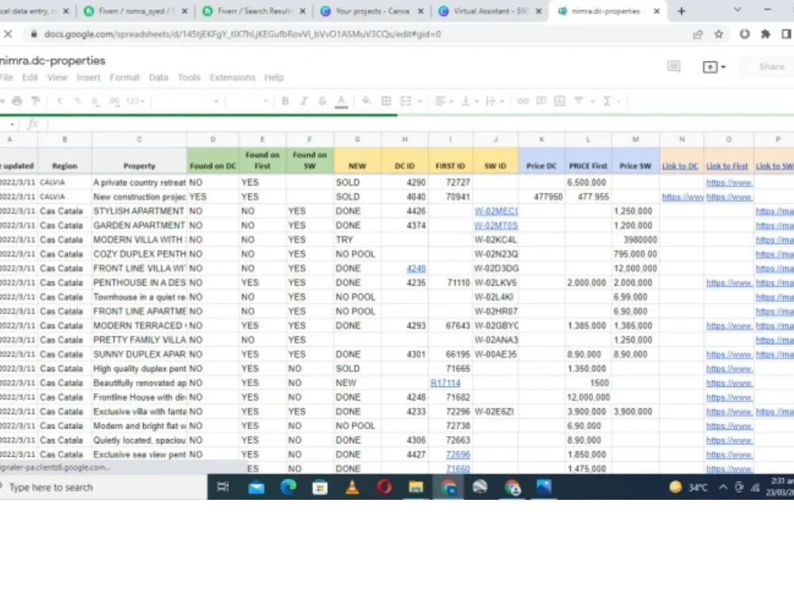
Task: Open the W-02MT0S SW ID link
Action: click(495, 225)
